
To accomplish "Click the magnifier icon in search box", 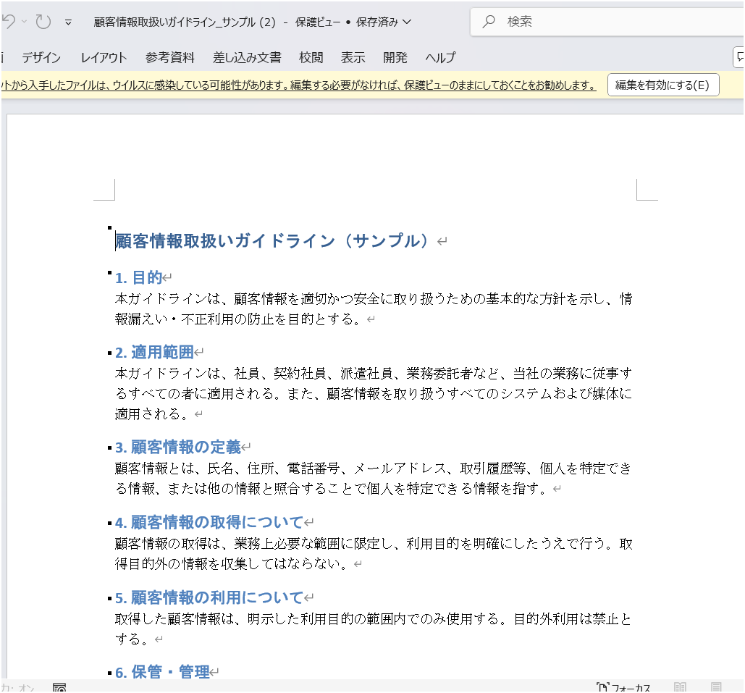I will coord(489,22).
